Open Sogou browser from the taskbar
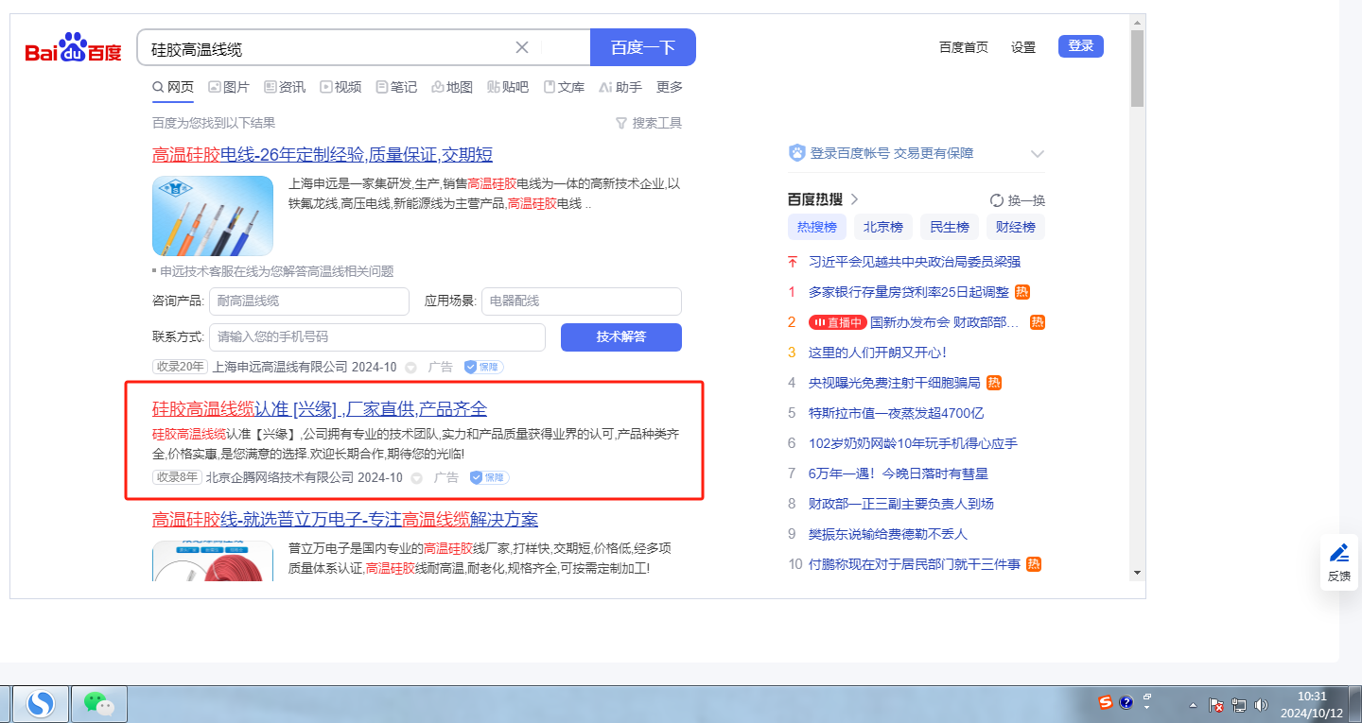The image size is (1362, 723). [x=41, y=703]
